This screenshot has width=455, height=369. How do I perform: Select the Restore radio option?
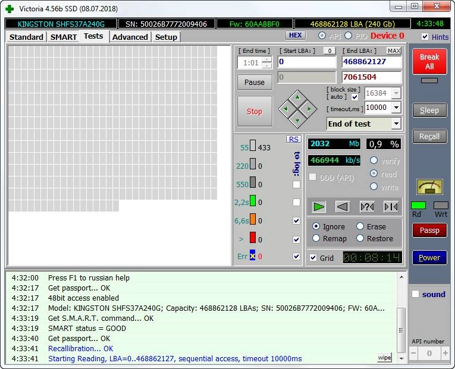[x=360, y=238]
